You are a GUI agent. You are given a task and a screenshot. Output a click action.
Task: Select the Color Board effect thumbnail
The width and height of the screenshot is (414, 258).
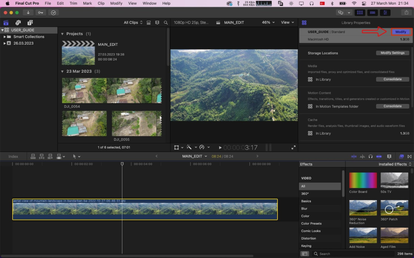point(363,180)
